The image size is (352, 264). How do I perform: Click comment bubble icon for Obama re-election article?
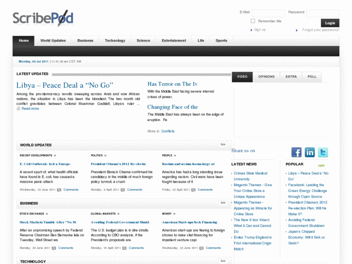[123, 190]
